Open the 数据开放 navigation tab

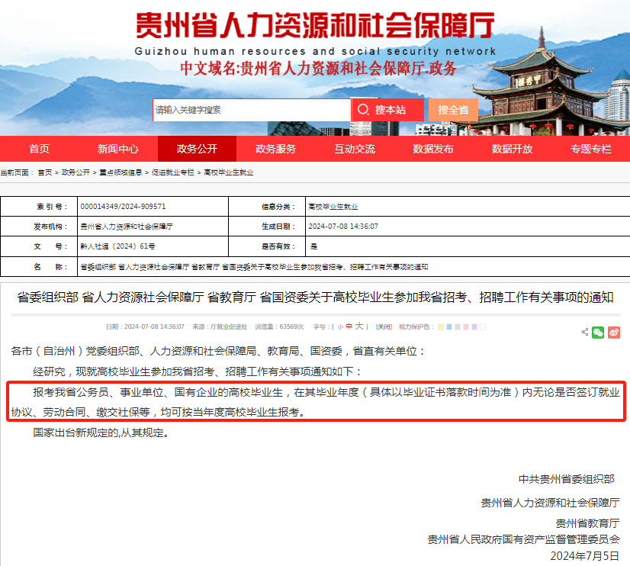click(x=512, y=149)
